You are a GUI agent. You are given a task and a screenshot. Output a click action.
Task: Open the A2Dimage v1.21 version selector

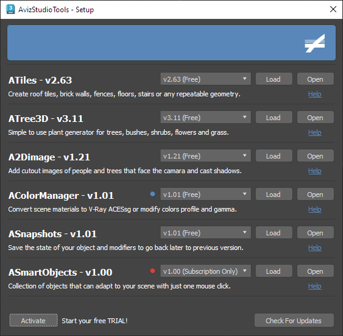(206, 156)
